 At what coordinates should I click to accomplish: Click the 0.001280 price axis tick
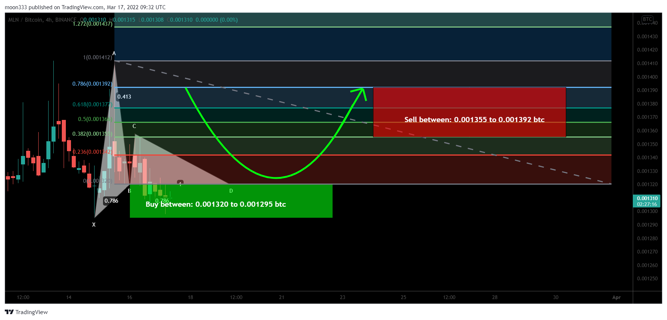(648, 239)
